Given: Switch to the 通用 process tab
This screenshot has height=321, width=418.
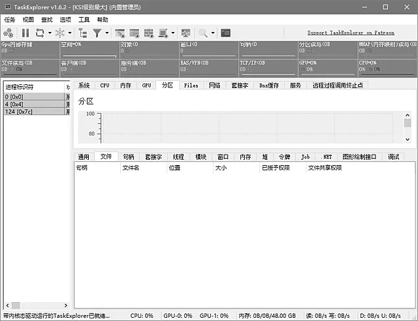Looking at the screenshot, I should click(84, 157).
